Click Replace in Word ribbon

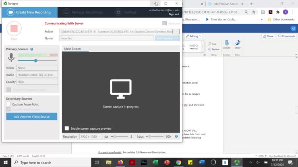tap(213, 49)
